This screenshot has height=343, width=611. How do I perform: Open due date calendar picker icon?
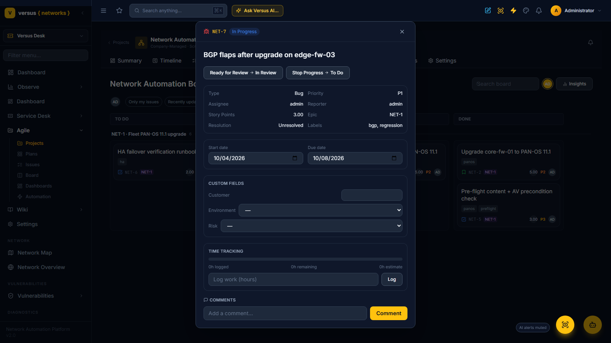tap(394, 158)
